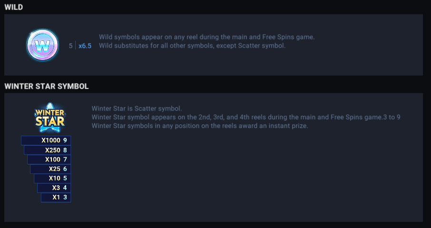The height and width of the screenshot is (228, 431).
Task: Select the X25 6 prize row
Action: (x=50, y=169)
